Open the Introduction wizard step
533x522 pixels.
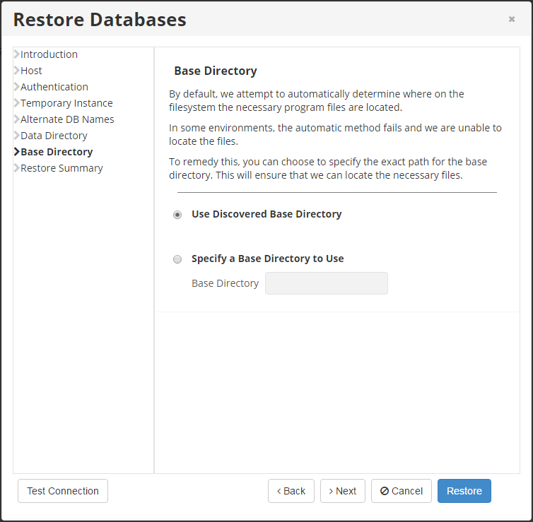pos(49,54)
